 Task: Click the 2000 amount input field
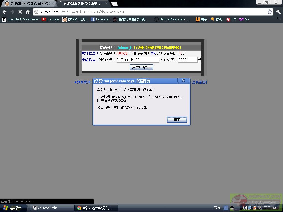coord(187,60)
